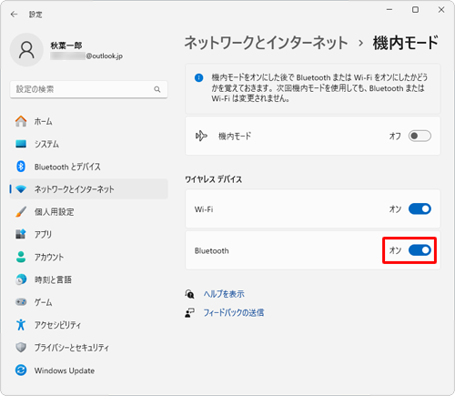The height and width of the screenshot is (396, 455).
Task: Click the ゲーム controller icon
Action: click(21, 302)
